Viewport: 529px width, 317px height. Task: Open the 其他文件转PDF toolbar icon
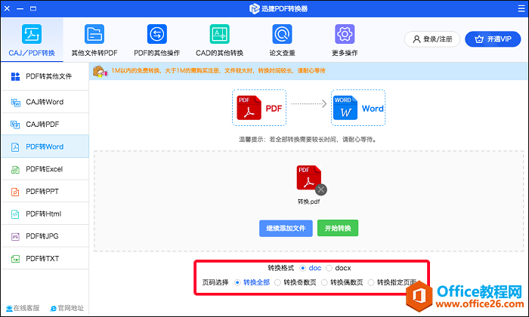[x=94, y=35]
